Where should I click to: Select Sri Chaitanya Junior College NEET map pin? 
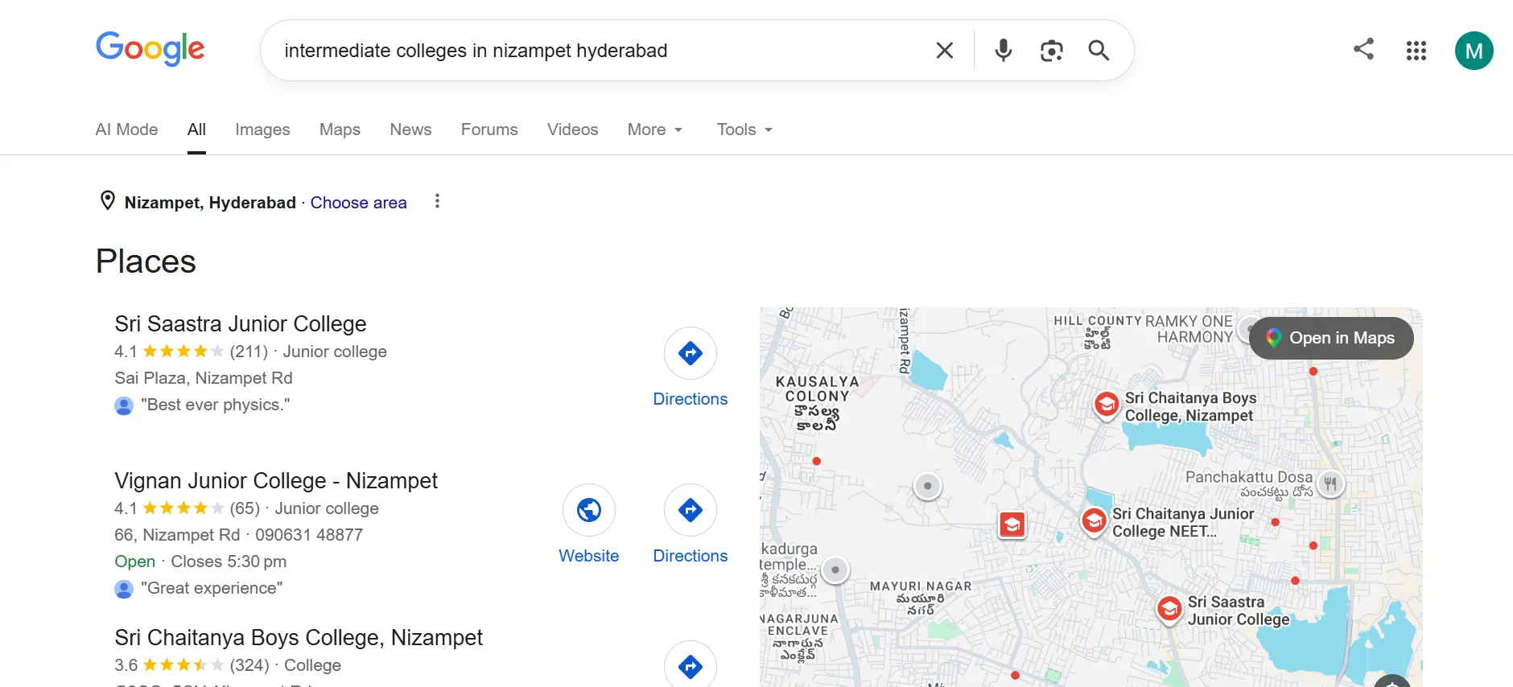tap(1094, 521)
